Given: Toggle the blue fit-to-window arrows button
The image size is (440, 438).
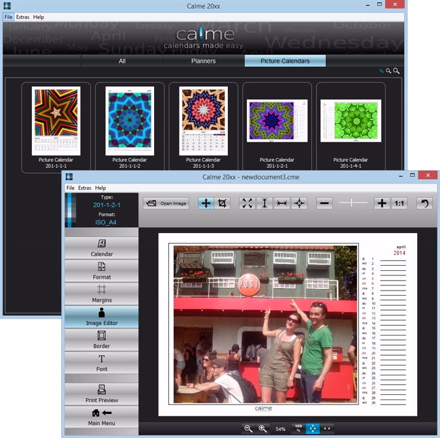Looking at the screenshot, I should click(x=312, y=428).
